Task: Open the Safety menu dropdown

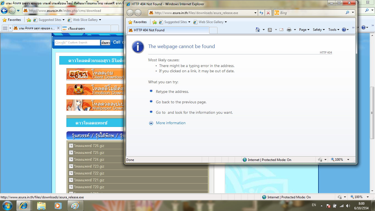Action: click(319, 30)
